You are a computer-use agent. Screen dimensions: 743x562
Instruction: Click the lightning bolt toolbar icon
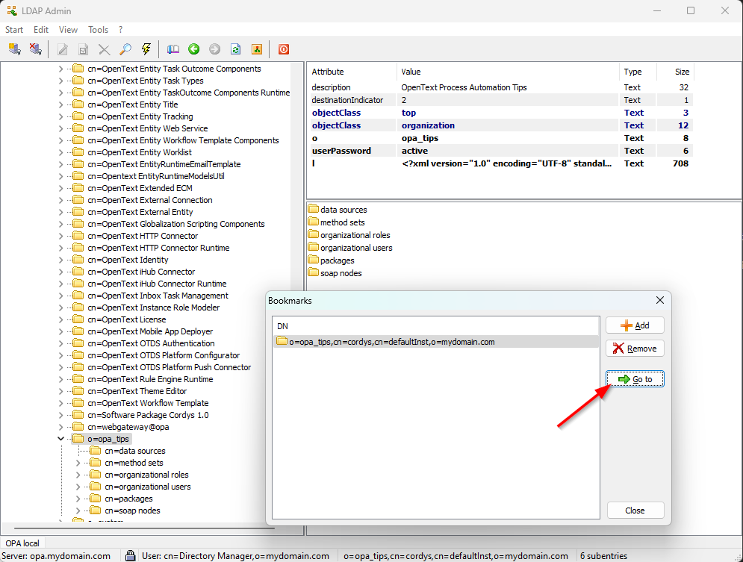click(x=146, y=49)
